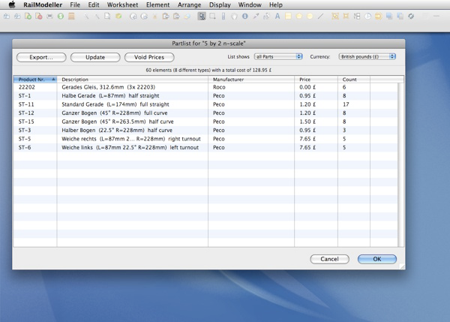Open the Worksheet menu
This screenshot has width=450, height=322.
(122, 5)
